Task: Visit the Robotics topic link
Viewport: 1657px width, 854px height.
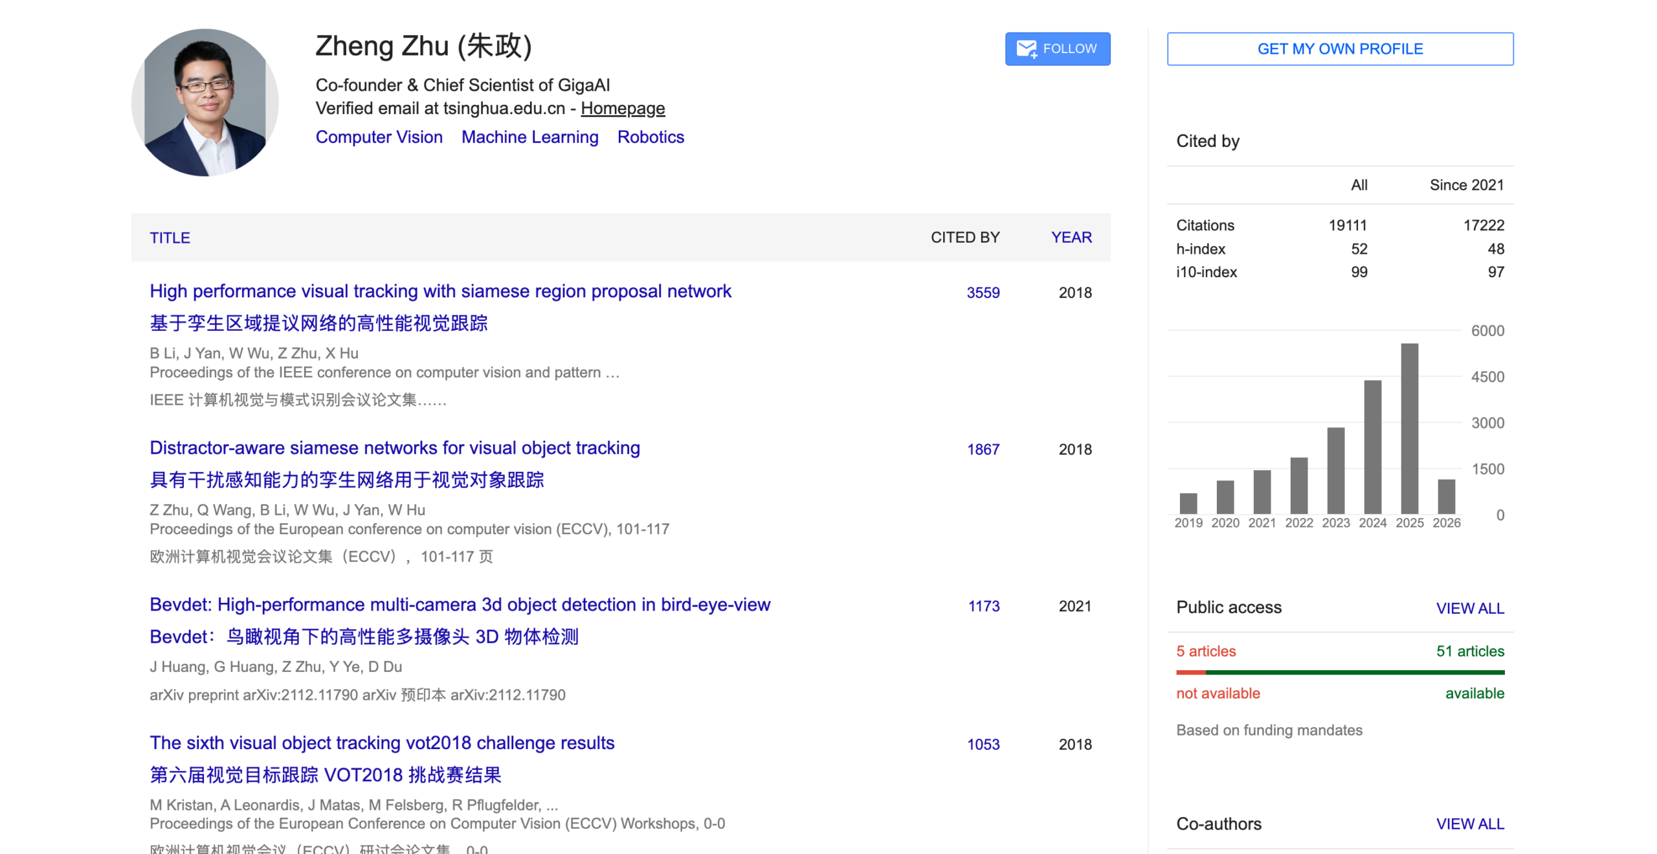Action: (x=651, y=137)
